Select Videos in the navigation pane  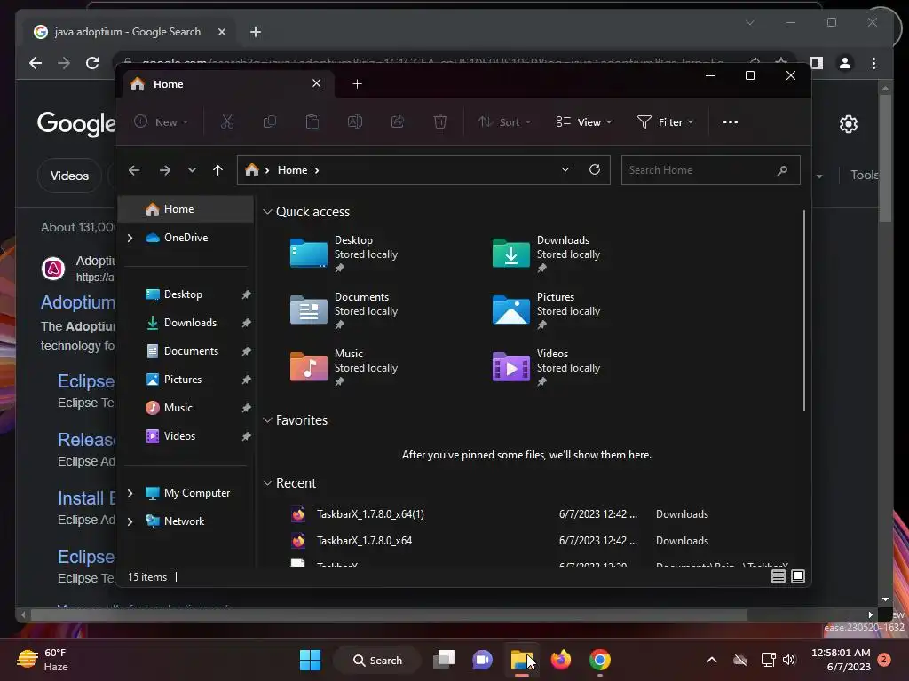click(x=186, y=436)
